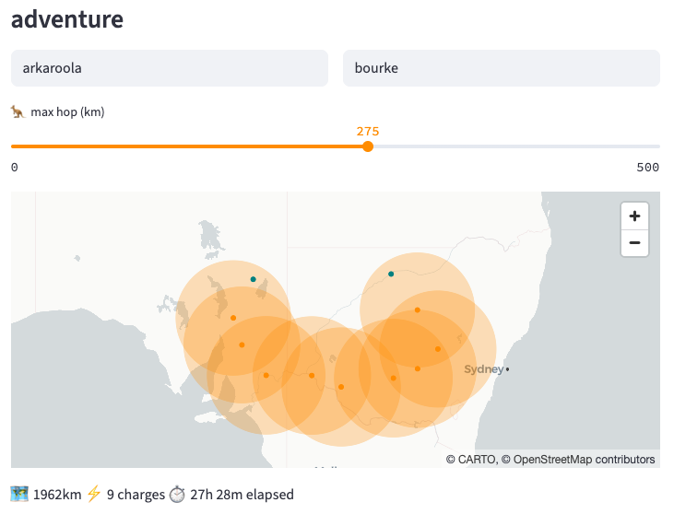This screenshot has width=674, height=514.
Task: Click the bourke destination text field
Action: point(502,68)
